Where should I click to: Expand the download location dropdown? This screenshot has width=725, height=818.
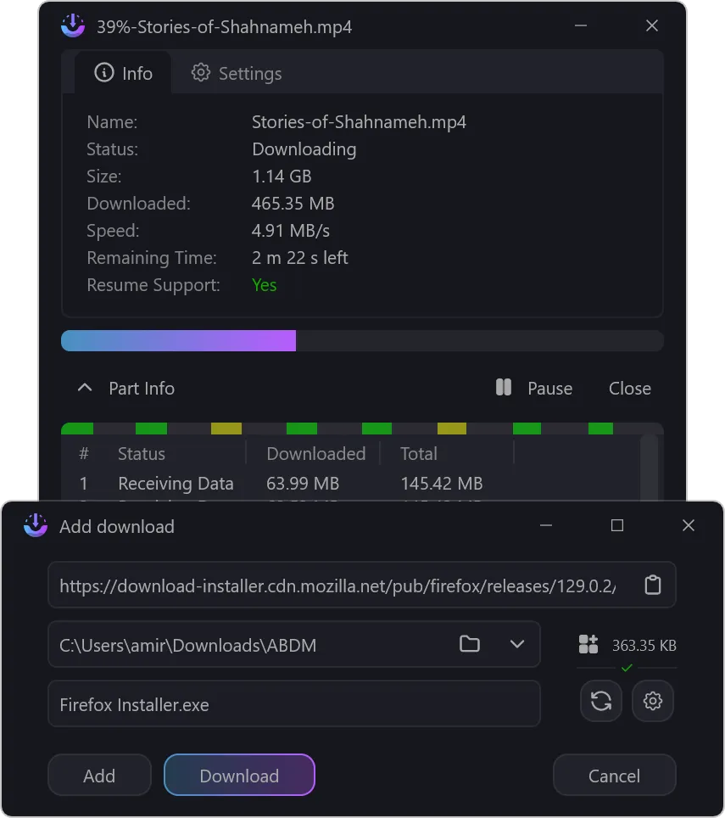(517, 644)
